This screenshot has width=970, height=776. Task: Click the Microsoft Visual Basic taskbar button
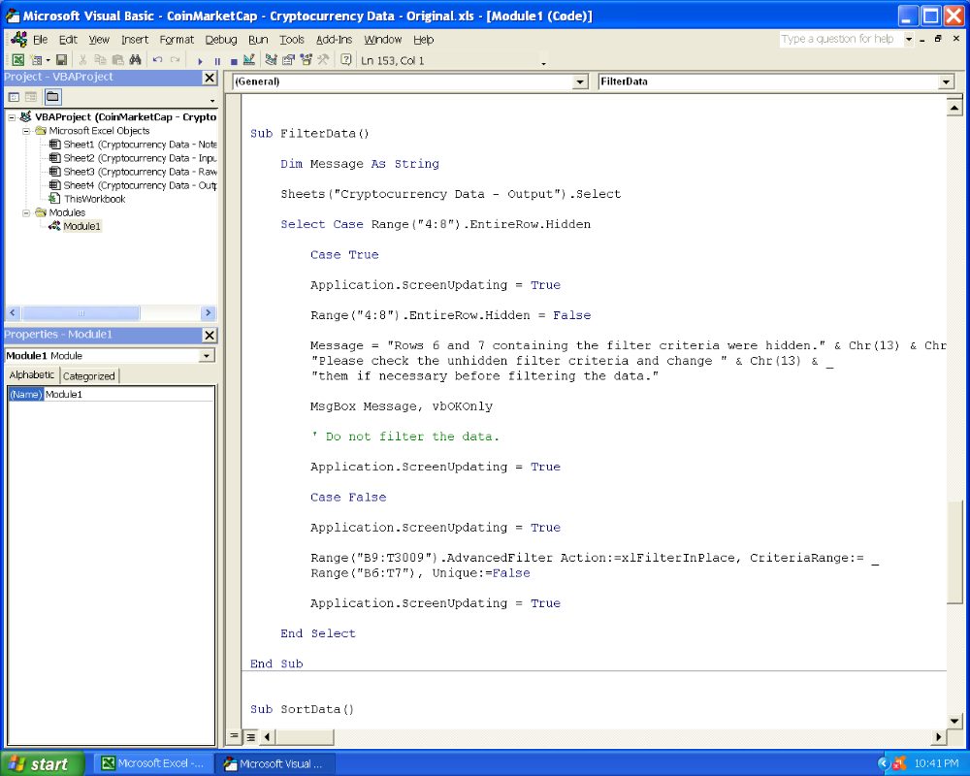pyautogui.click(x=275, y=763)
